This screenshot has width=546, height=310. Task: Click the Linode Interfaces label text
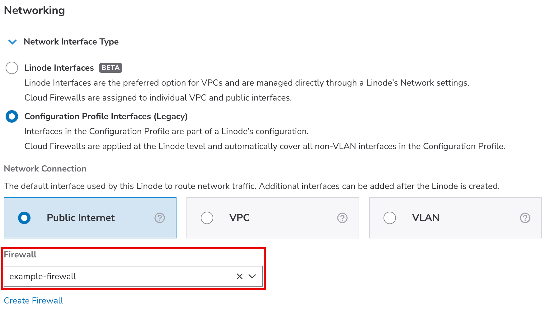tap(59, 68)
